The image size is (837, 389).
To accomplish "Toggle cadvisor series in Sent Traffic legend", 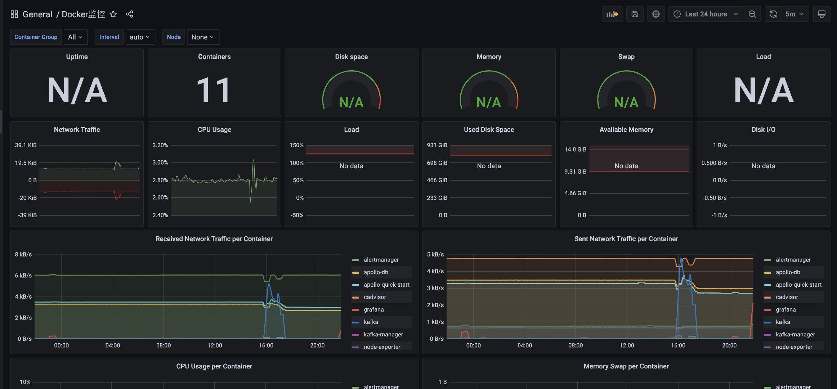I will [x=787, y=297].
